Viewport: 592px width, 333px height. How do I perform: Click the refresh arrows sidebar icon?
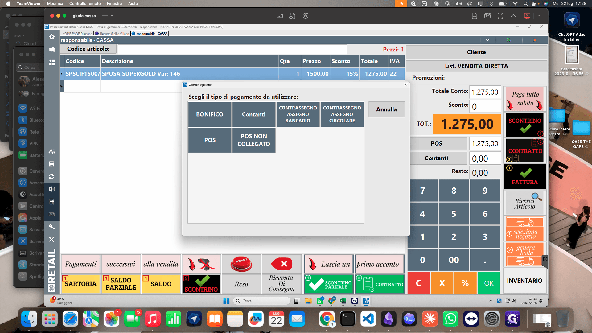(x=52, y=176)
